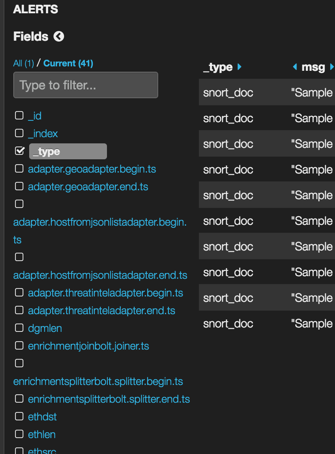This screenshot has width=335, height=454.
Task: Select enrichmentjoinbolt.joiner.ts field name
Action: (88, 346)
